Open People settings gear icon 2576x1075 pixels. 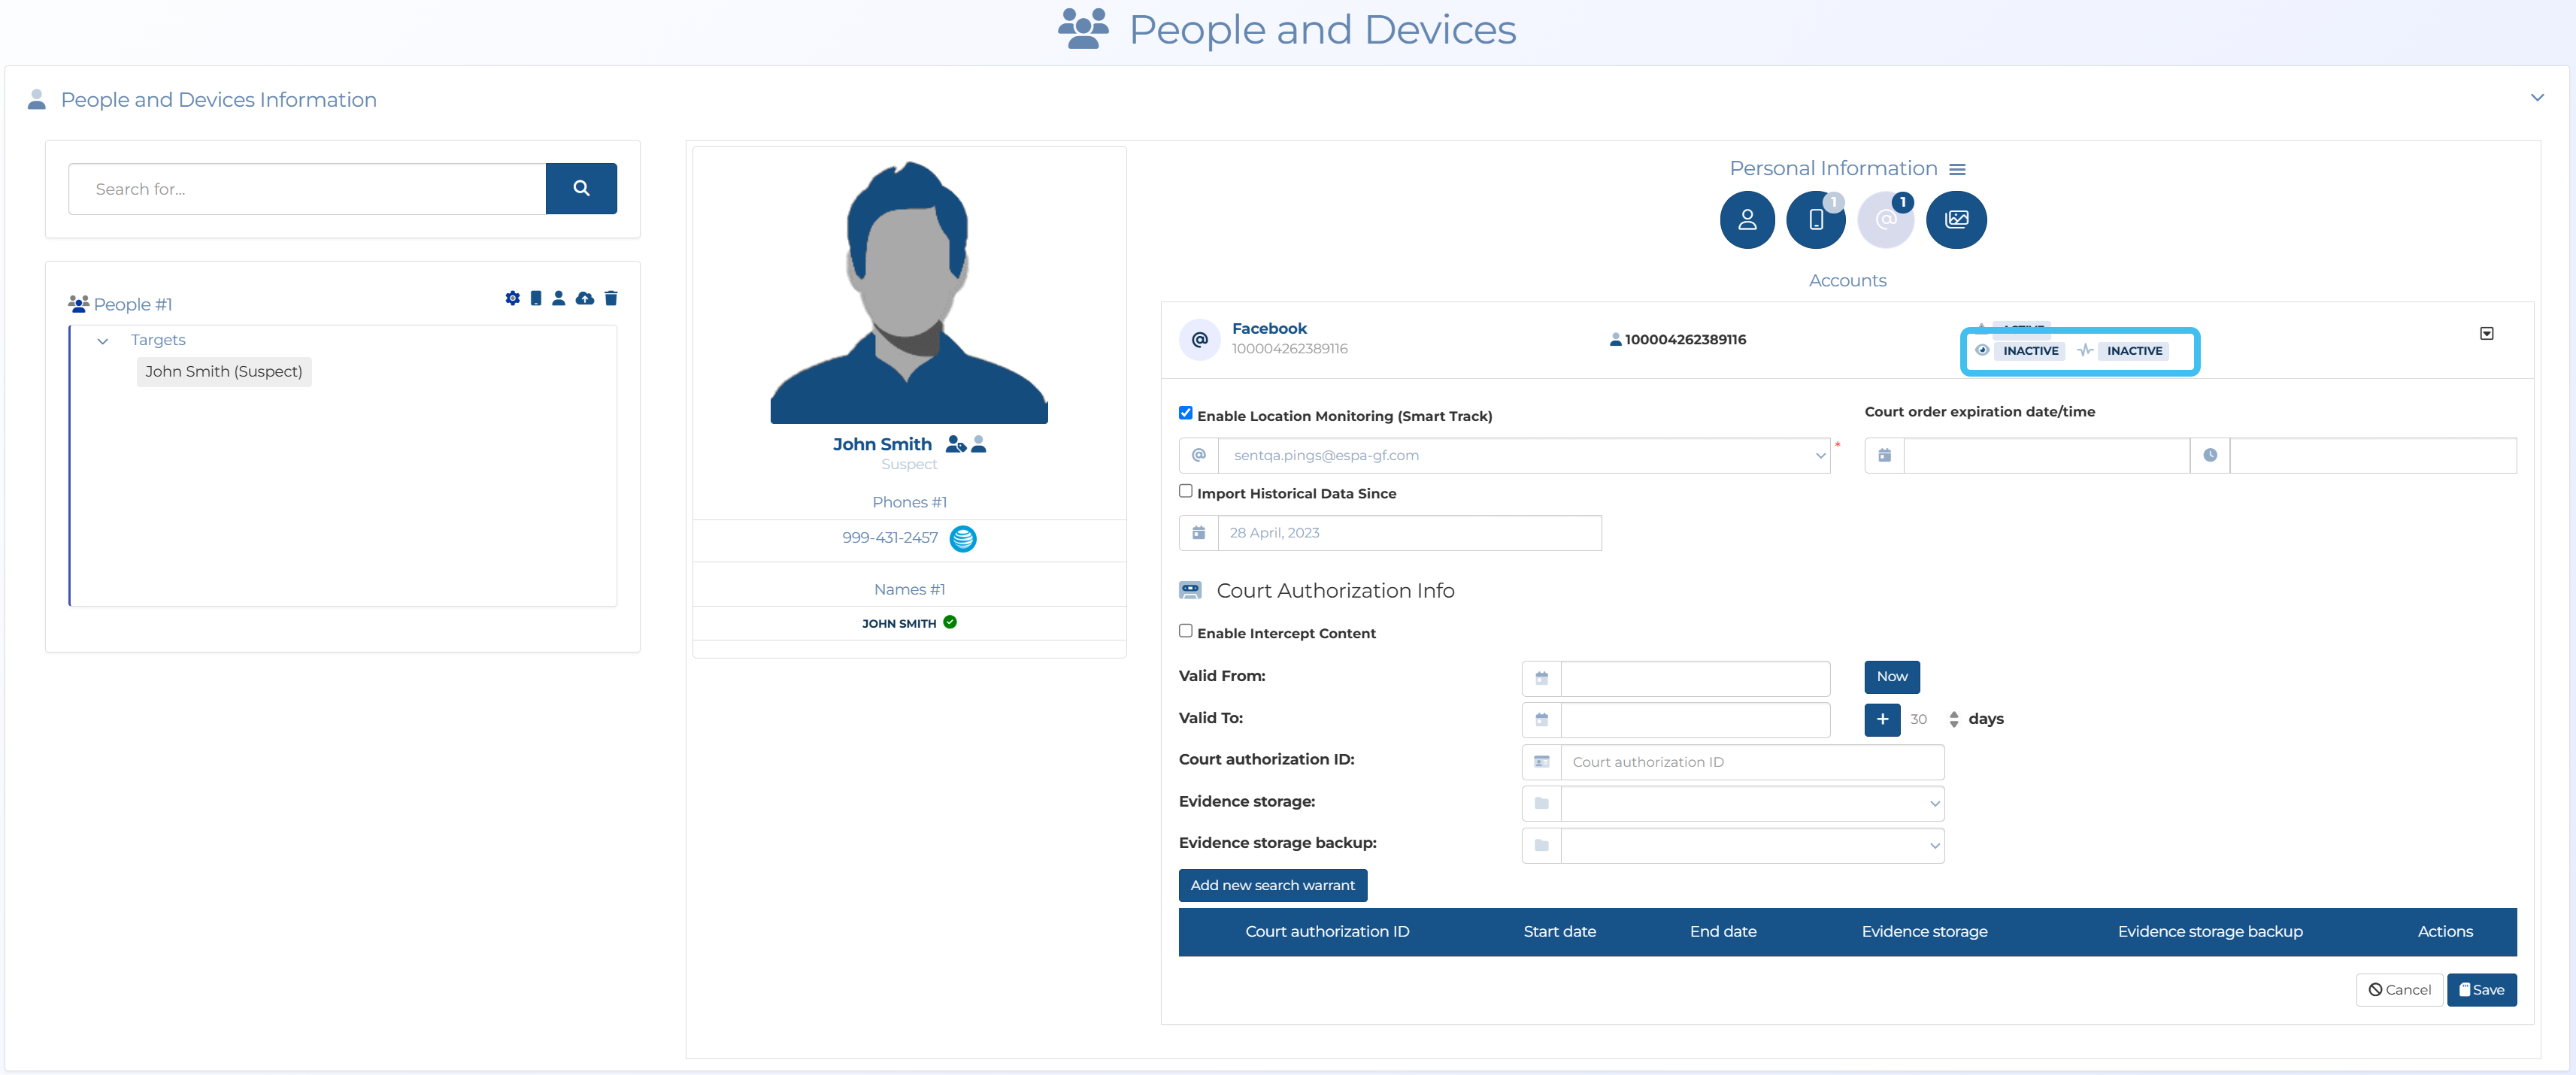coord(512,298)
